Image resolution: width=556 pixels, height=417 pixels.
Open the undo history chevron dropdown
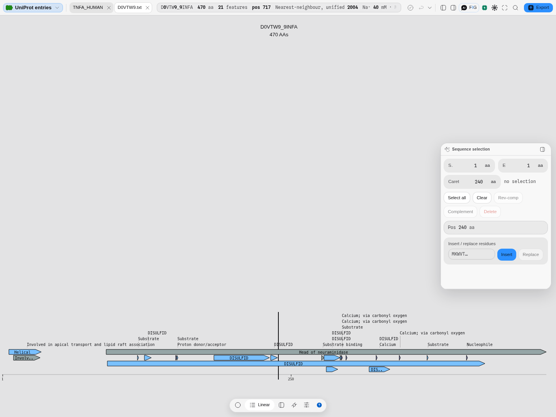pyautogui.click(x=430, y=8)
